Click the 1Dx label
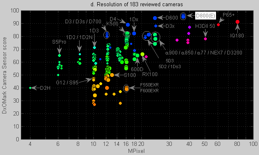 (x=133, y=20)
